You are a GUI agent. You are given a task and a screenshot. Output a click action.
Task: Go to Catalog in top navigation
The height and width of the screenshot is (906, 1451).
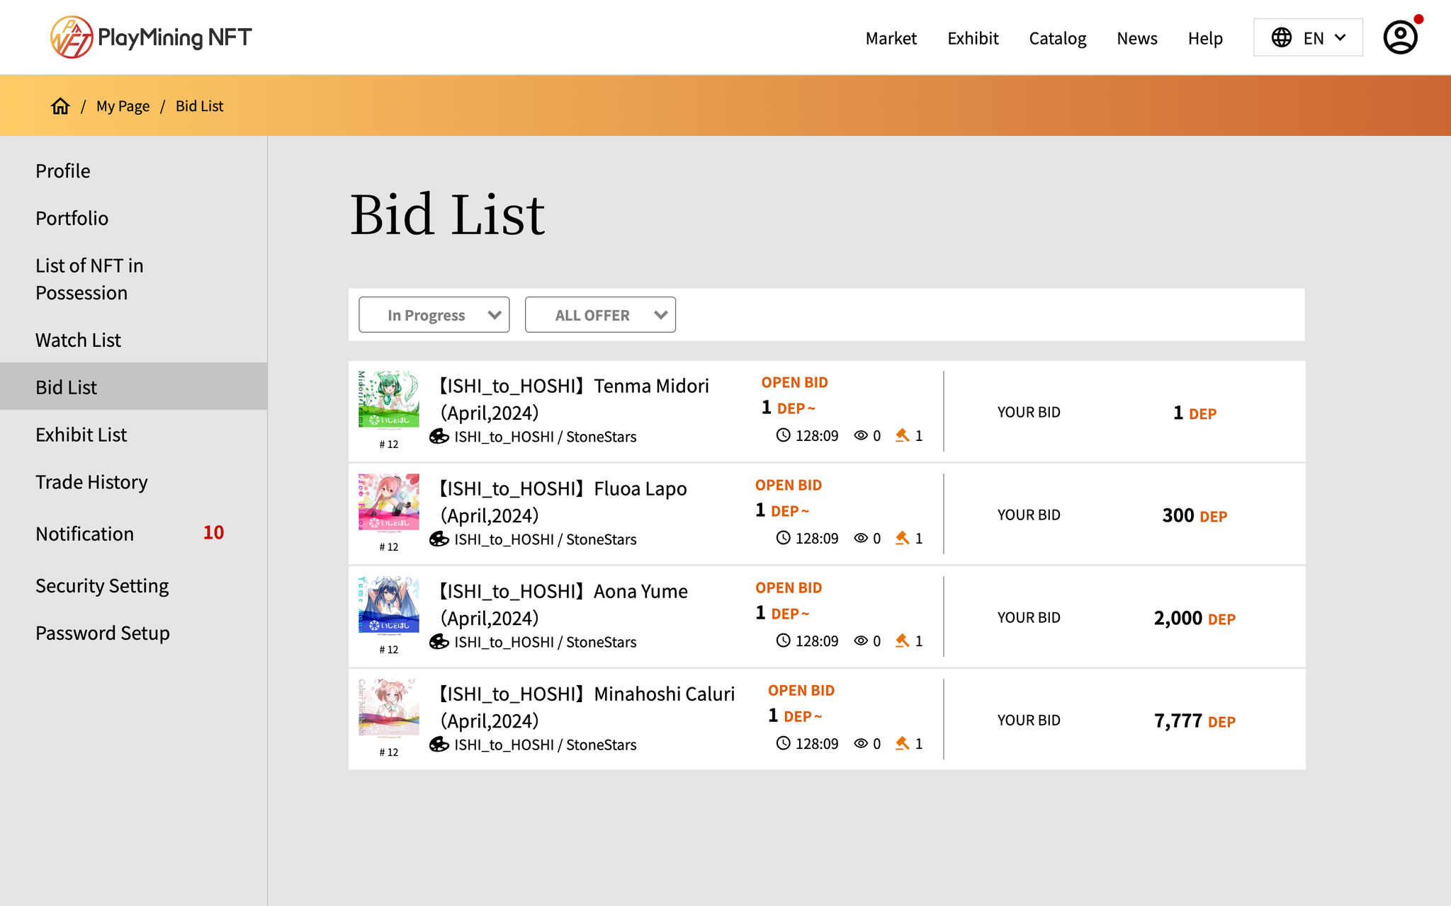click(1057, 38)
